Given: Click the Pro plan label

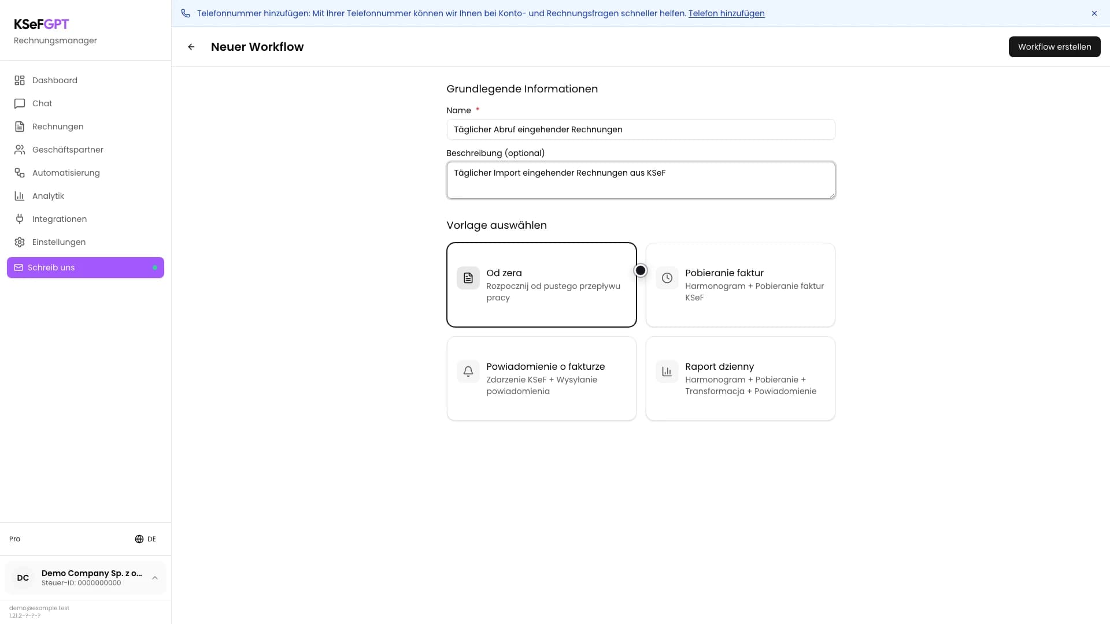Looking at the screenshot, I should [x=14, y=539].
